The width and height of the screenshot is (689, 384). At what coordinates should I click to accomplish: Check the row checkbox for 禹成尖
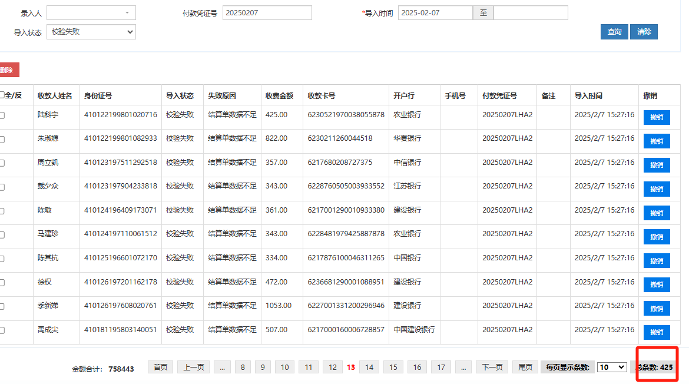[2, 330]
